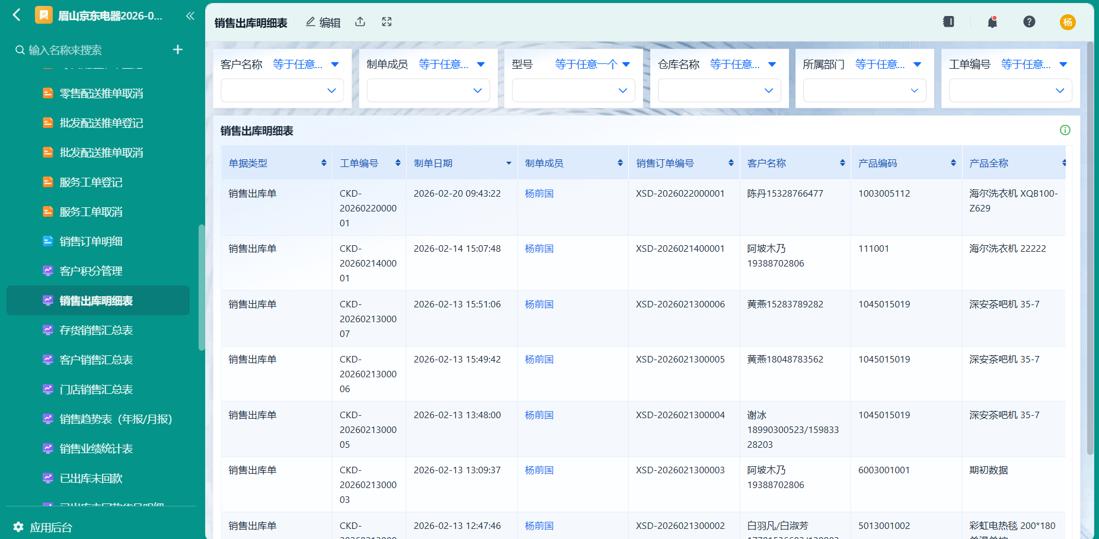Open 客户名称 value select box
The height and width of the screenshot is (539, 1099).
tap(282, 91)
